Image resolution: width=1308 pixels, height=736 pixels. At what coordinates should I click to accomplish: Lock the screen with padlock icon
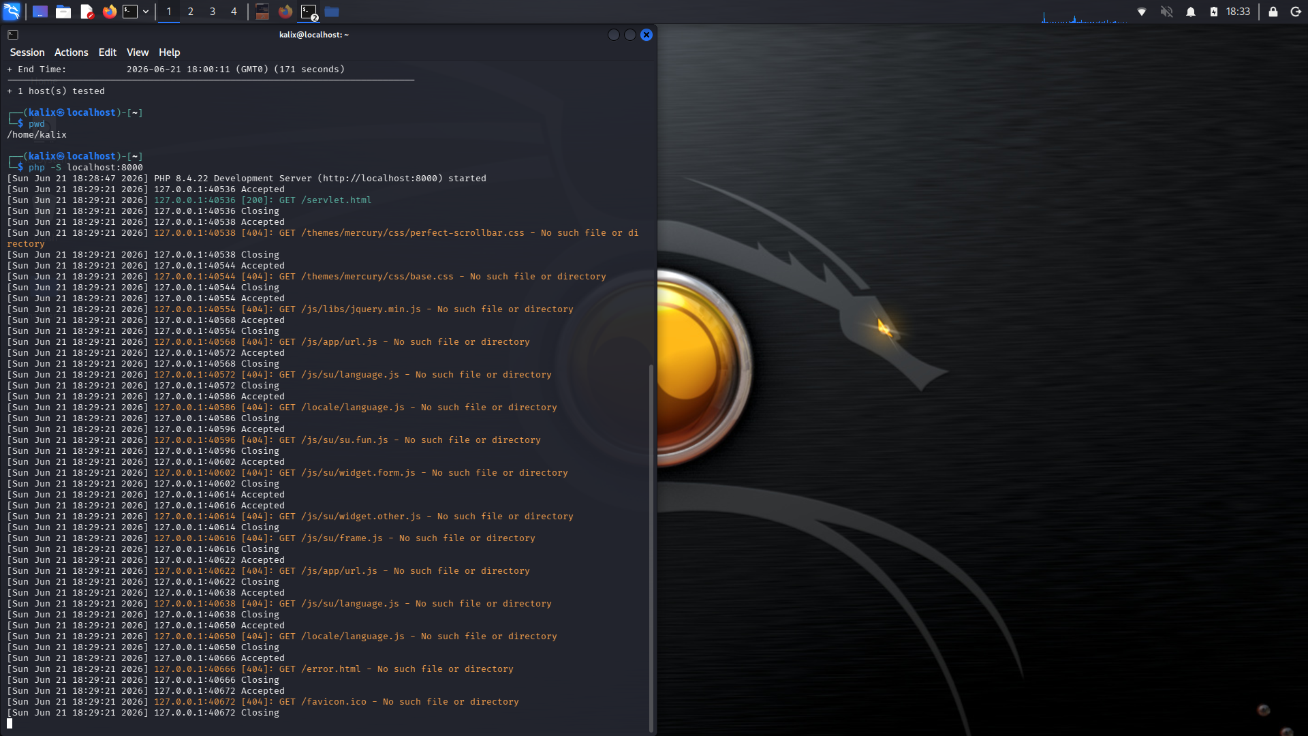point(1273,12)
